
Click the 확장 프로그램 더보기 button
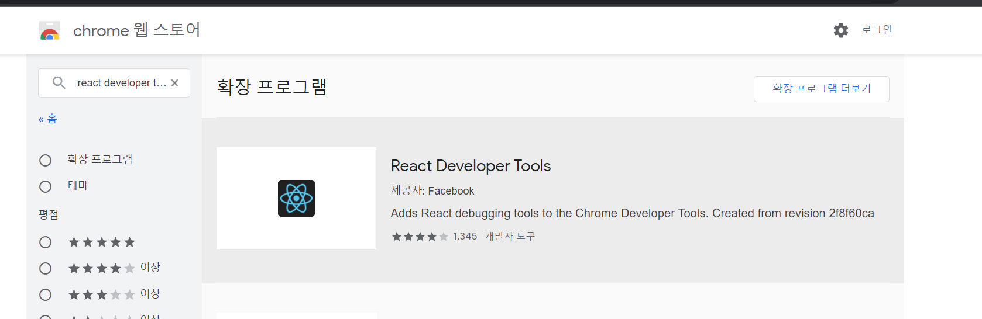(822, 89)
